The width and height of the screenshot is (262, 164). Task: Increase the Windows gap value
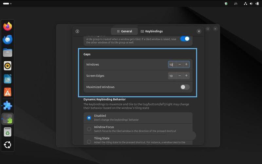point(186,65)
